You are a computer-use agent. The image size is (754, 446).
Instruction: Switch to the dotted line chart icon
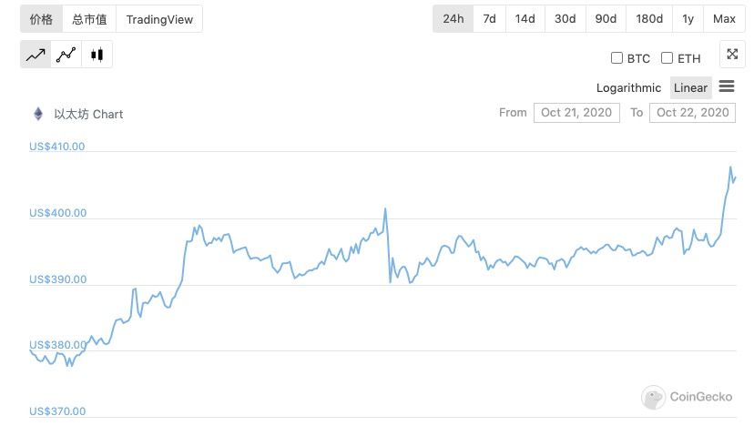(66, 55)
